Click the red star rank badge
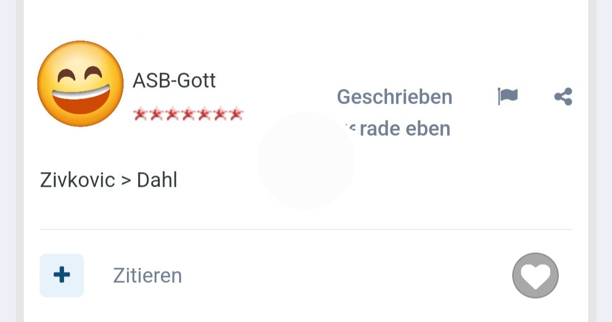The height and width of the screenshot is (322, 612). 188,114
